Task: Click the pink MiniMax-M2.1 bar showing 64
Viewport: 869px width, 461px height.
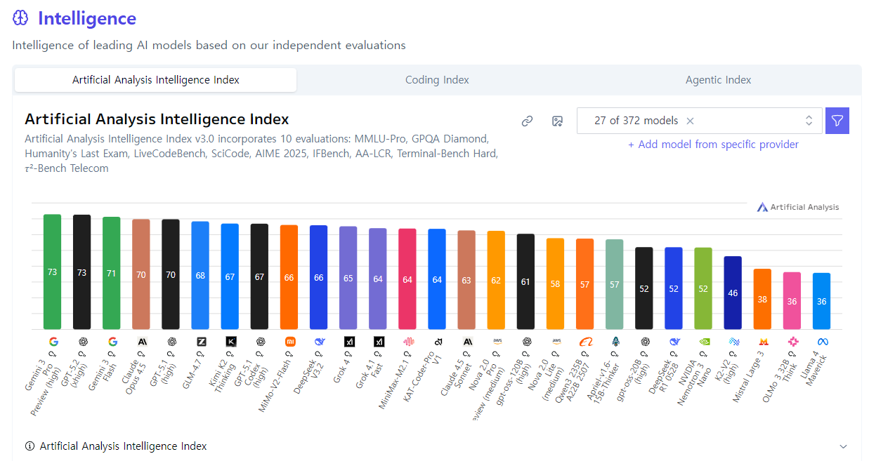Action: click(407, 279)
